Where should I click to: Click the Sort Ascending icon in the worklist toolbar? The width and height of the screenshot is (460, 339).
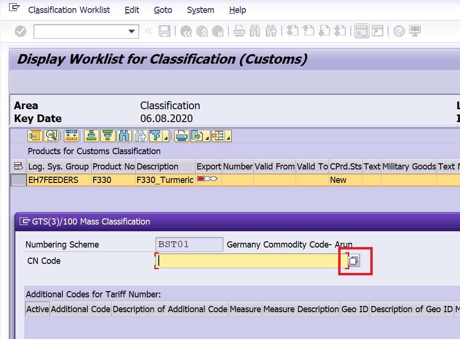point(91,136)
